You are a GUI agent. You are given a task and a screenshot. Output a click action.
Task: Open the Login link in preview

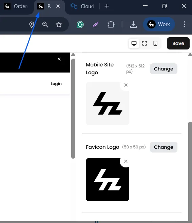(x=56, y=84)
